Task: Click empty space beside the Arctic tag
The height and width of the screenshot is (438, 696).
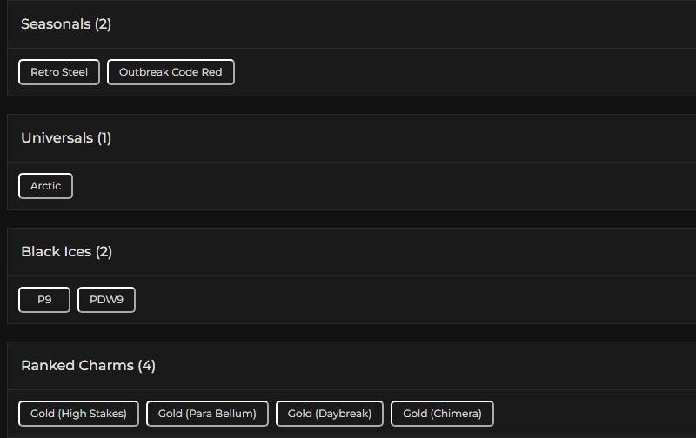Action: pos(348,186)
